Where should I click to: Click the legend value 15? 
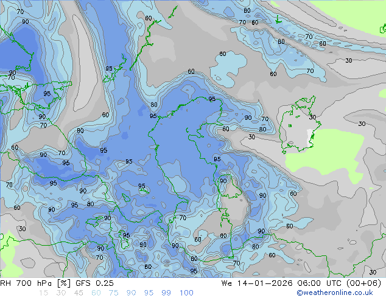[43, 293]
